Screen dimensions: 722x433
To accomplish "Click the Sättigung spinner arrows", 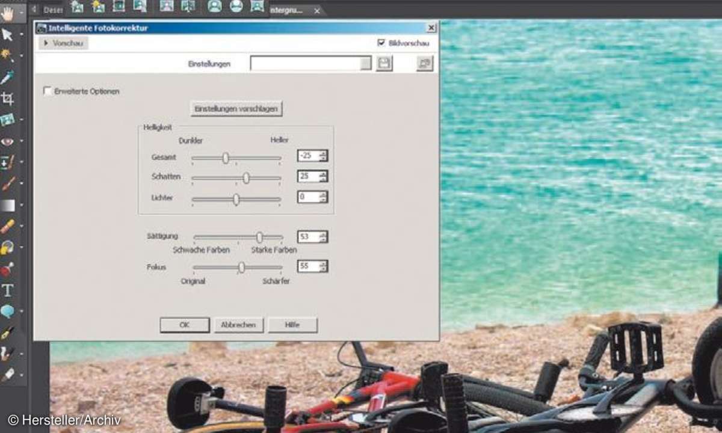I will coord(324,237).
